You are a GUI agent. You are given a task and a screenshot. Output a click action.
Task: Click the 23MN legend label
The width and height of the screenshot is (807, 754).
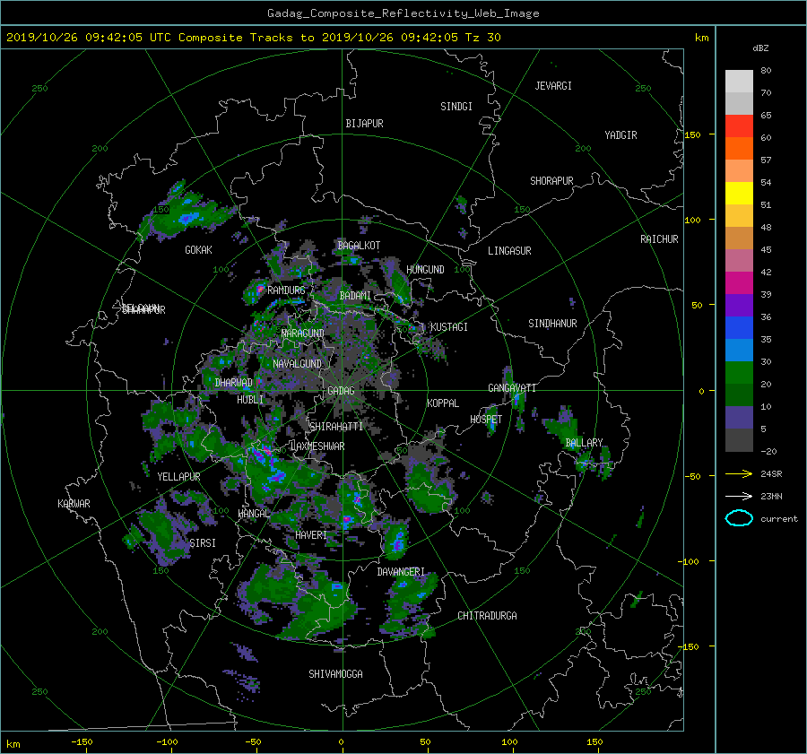pos(771,496)
